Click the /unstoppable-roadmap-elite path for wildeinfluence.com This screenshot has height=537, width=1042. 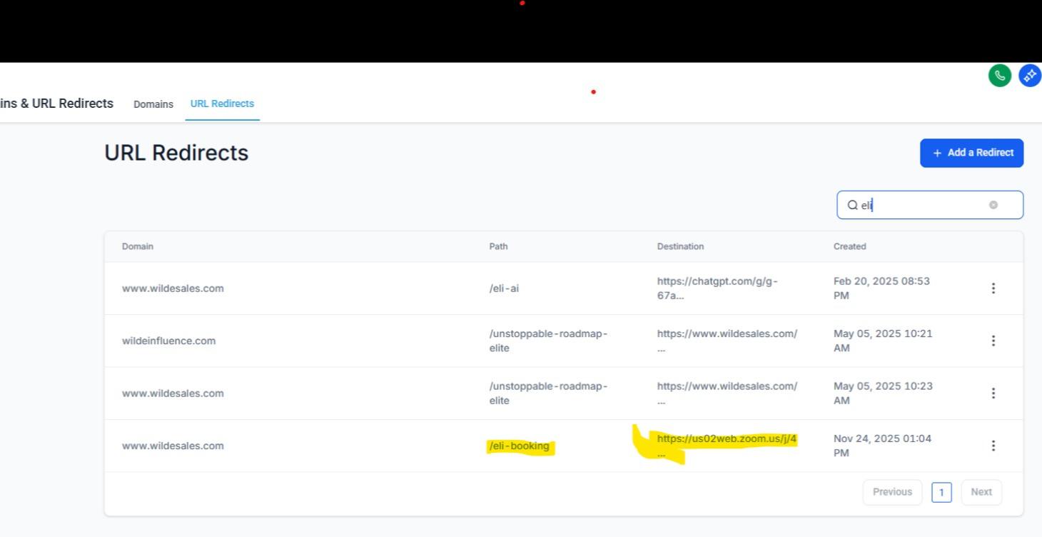tap(548, 341)
